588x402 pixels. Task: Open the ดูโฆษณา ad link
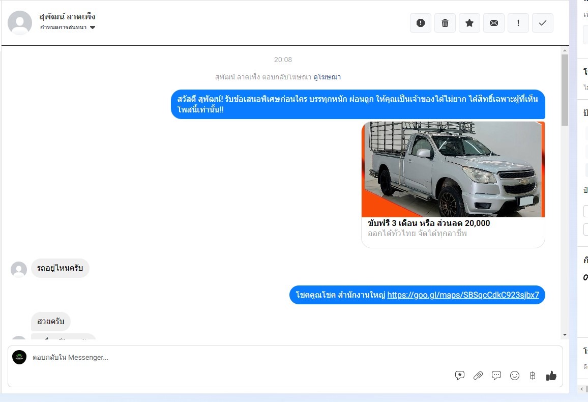click(x=327, y=77)
